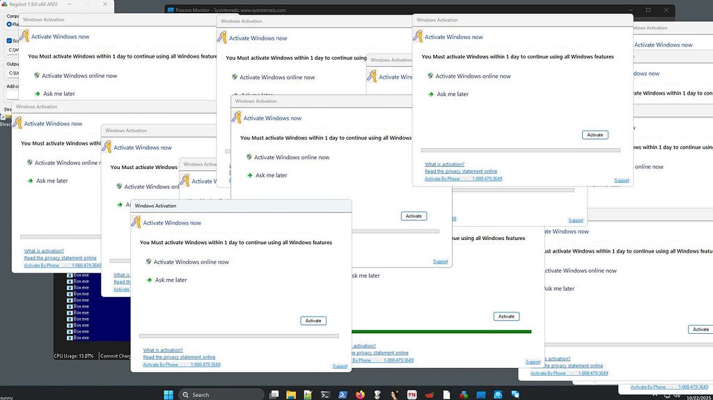Click the Support link in the top-right dialog
713x400 pixels.
[622, 180]
